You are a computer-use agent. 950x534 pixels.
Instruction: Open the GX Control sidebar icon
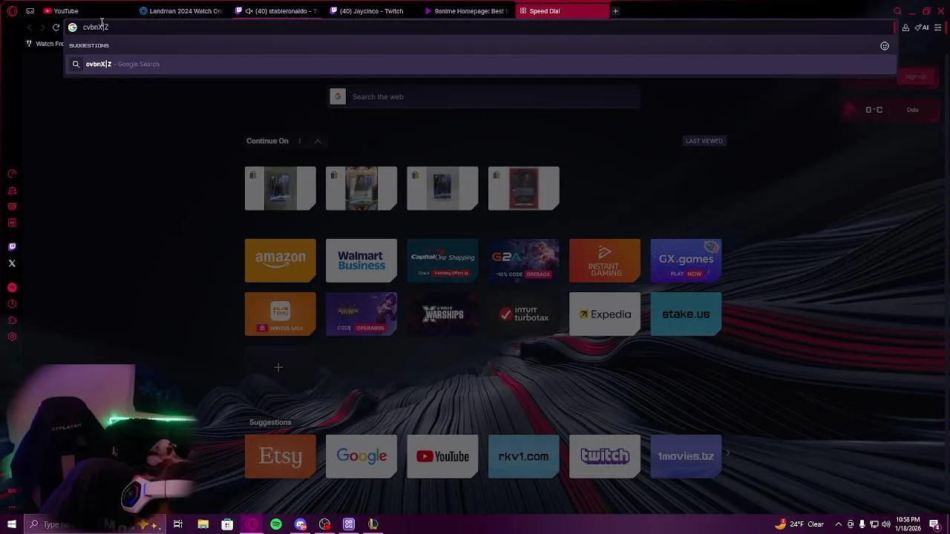[x=12, y=174]
